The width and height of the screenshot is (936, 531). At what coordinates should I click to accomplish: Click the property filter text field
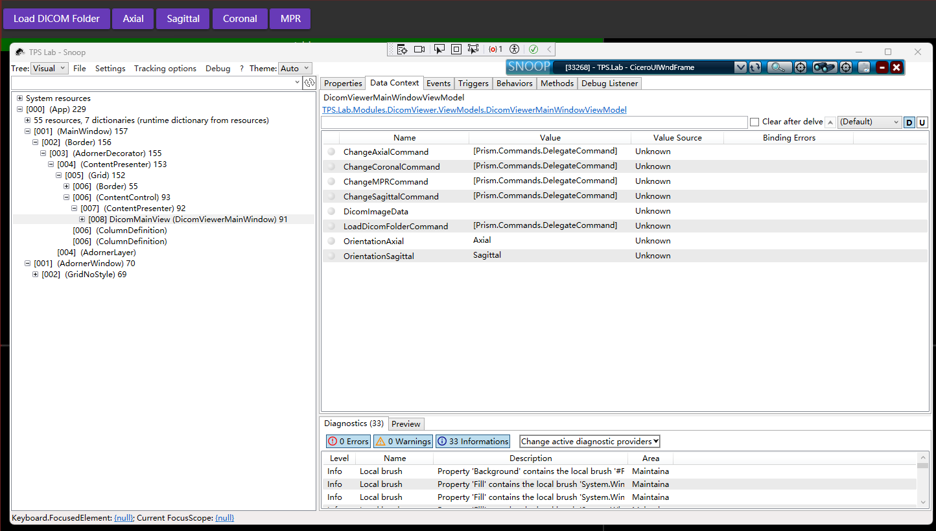point(534,122)
